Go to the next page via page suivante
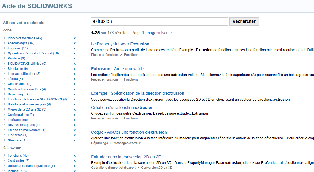This screenshot has height=172, width=314. click(x=160, y=33)
